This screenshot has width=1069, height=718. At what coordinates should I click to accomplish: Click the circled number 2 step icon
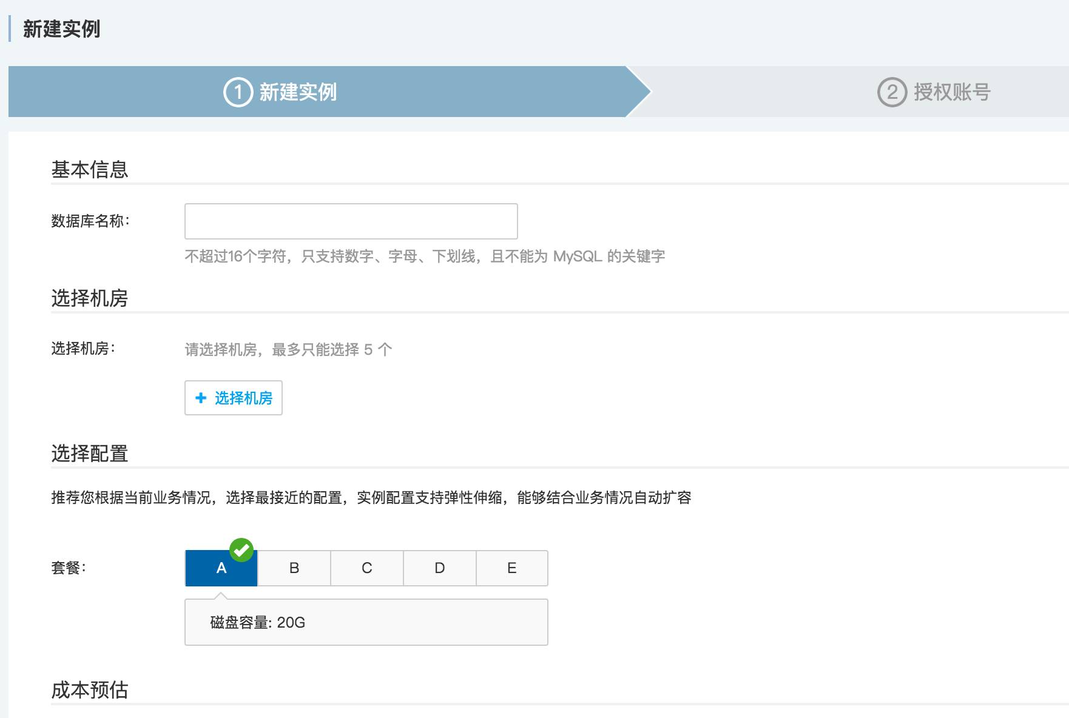coord(892,92)
